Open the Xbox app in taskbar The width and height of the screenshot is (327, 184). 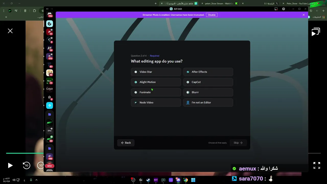click(163, 180)
